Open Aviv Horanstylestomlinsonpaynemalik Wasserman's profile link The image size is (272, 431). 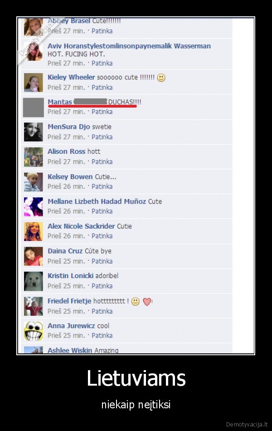(129, 46)
